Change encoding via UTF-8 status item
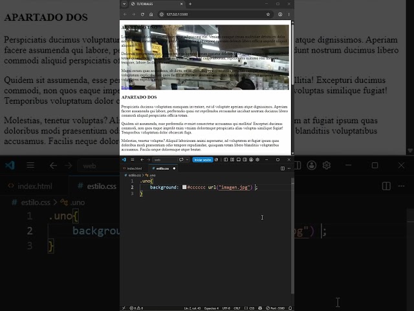 (226, 308)
